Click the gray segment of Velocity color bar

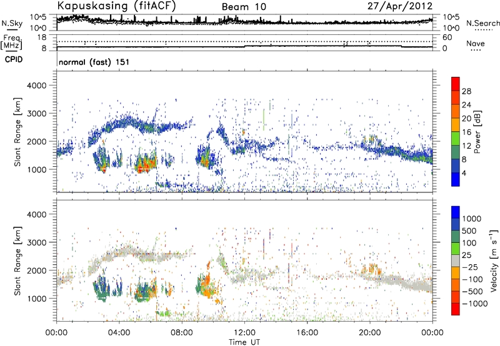click(456, 260)
